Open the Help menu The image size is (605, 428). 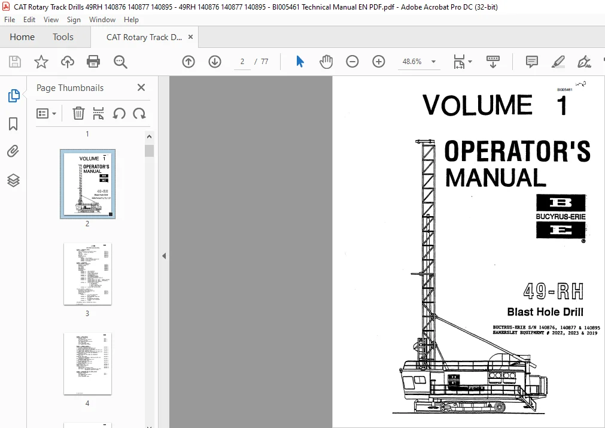click(131, 20)
